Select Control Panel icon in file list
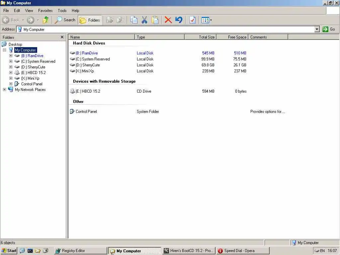The width and height of the screenshot is (340, 255). 72,112
